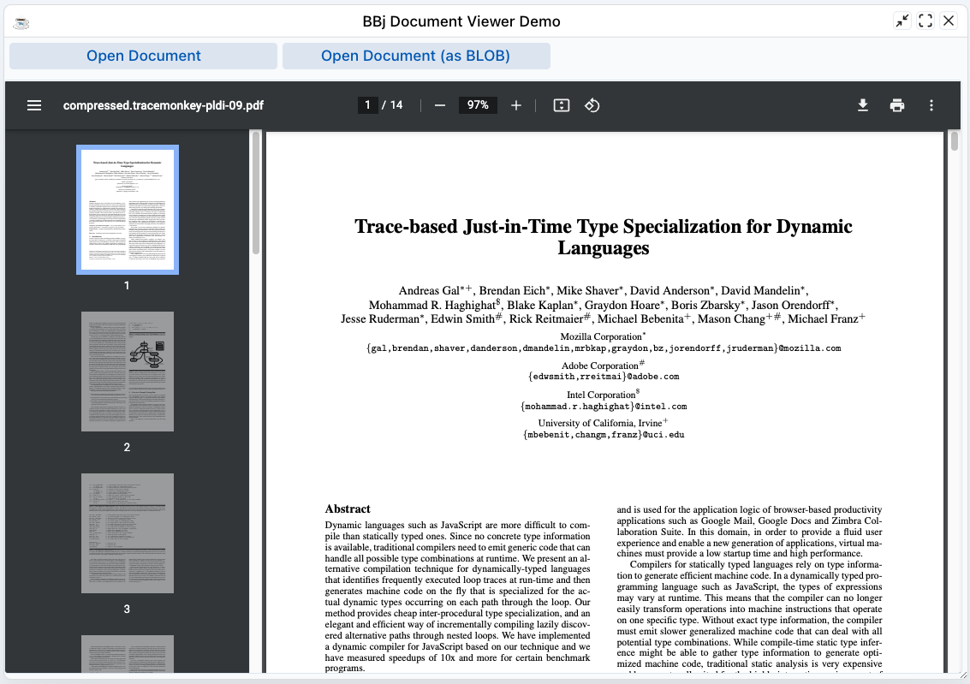Image resolution: width=970 pixels, height=684 pixels.
Task: Click Open Document (as BLOB) button
Action: click(416, 56)
